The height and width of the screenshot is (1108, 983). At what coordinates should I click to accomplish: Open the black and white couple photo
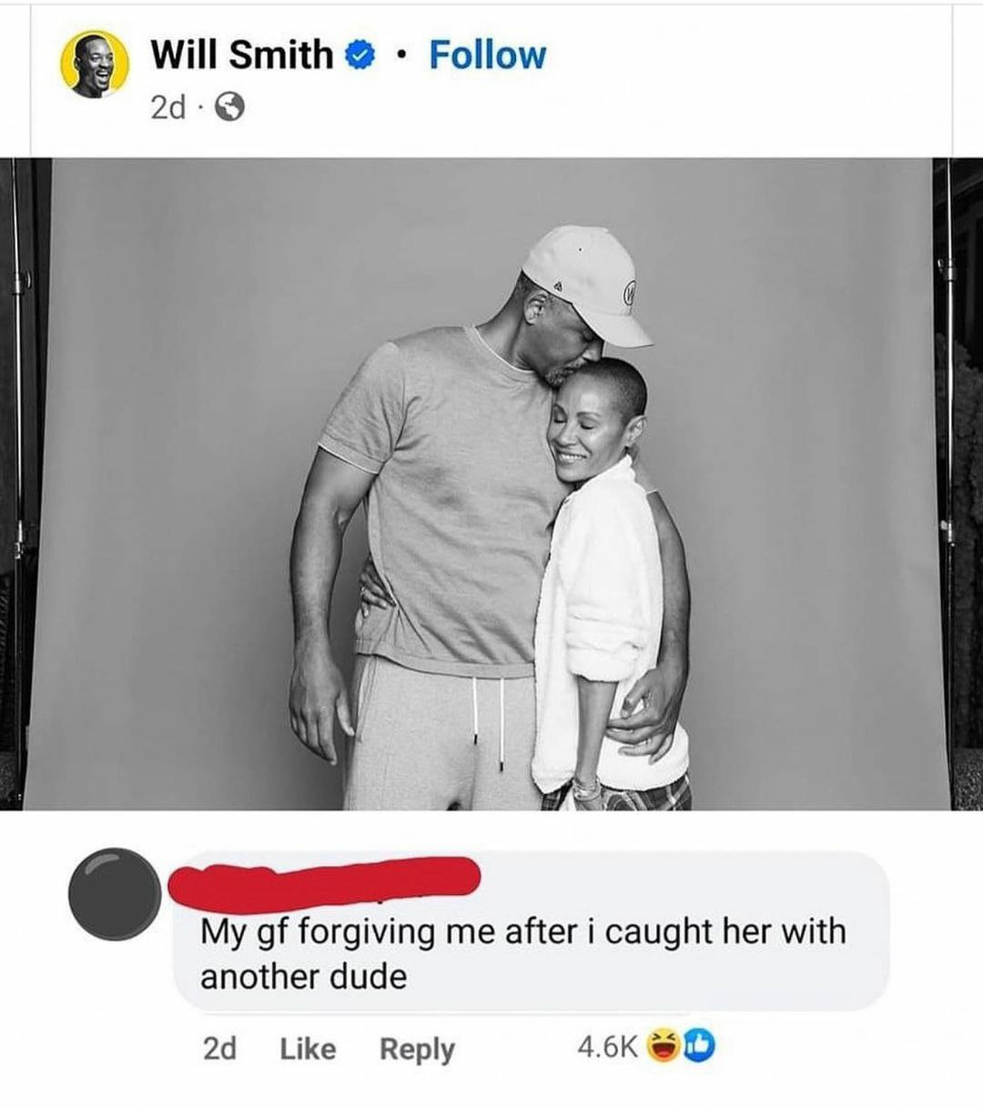(x=491, y=484)
